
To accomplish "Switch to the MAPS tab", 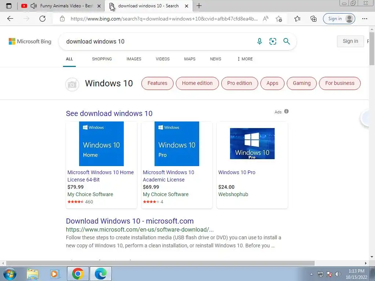I will pos(190,59).
